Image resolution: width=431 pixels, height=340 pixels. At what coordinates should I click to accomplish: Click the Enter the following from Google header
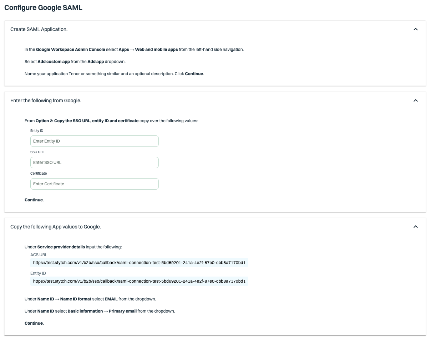46,101
